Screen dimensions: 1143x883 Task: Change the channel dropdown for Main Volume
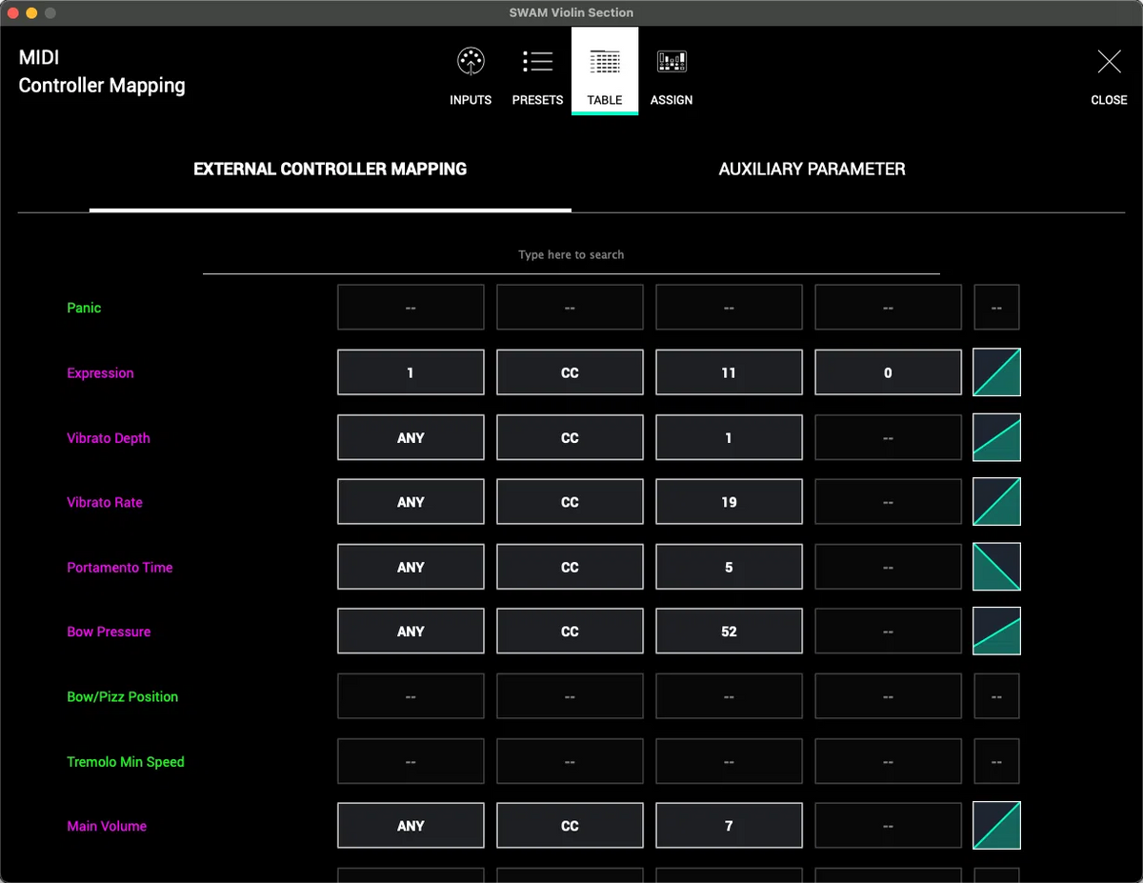(x=411, y=825)
